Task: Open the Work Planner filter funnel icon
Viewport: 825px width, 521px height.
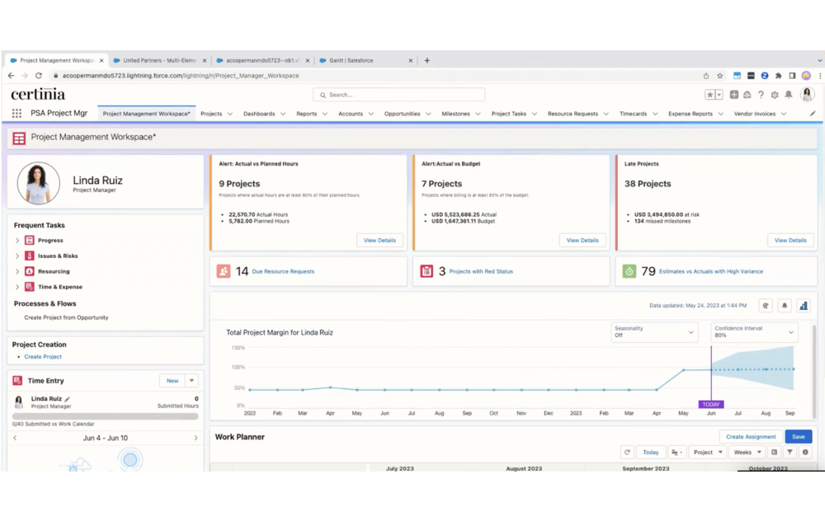Action: [790, 452]
